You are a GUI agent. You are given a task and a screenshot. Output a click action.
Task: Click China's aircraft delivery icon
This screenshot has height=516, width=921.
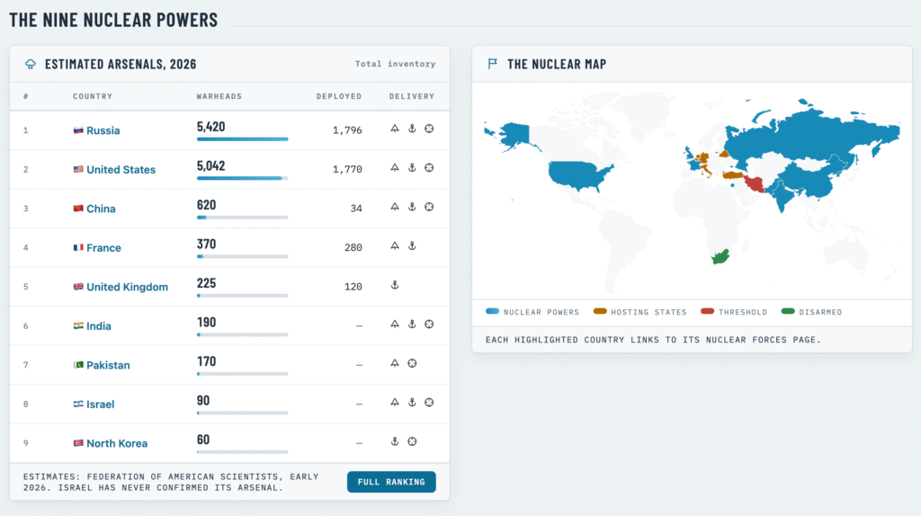(395, 207)
